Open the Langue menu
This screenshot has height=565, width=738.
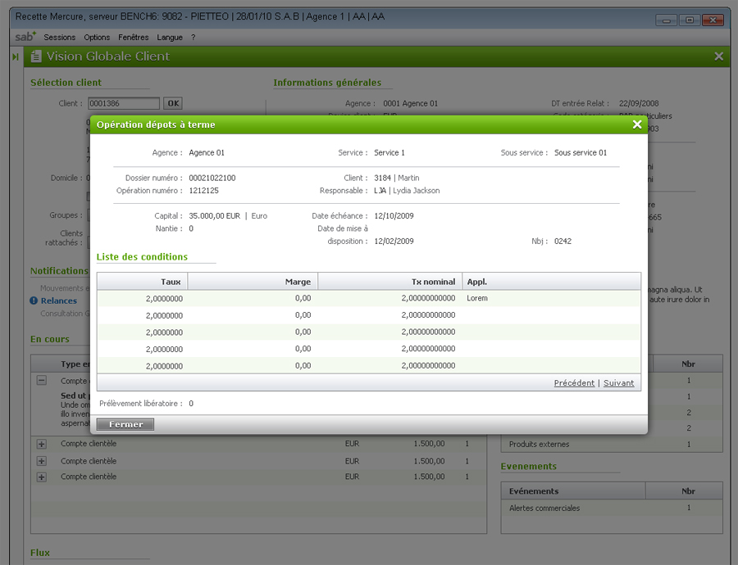(170, 38)
